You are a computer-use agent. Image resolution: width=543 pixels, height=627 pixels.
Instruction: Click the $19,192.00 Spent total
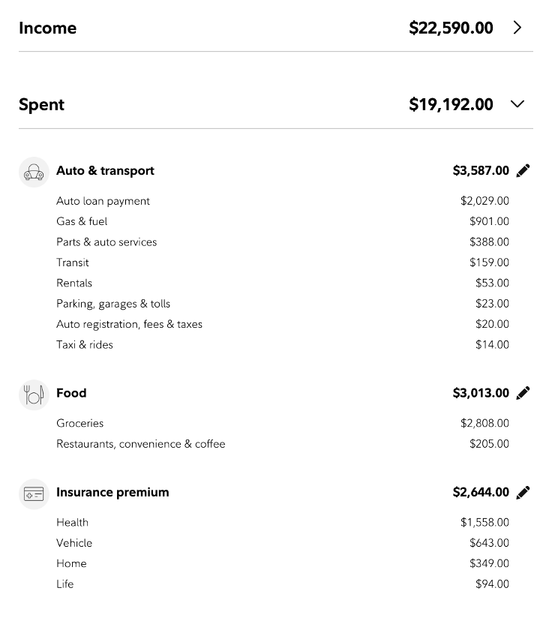(451, 104)
